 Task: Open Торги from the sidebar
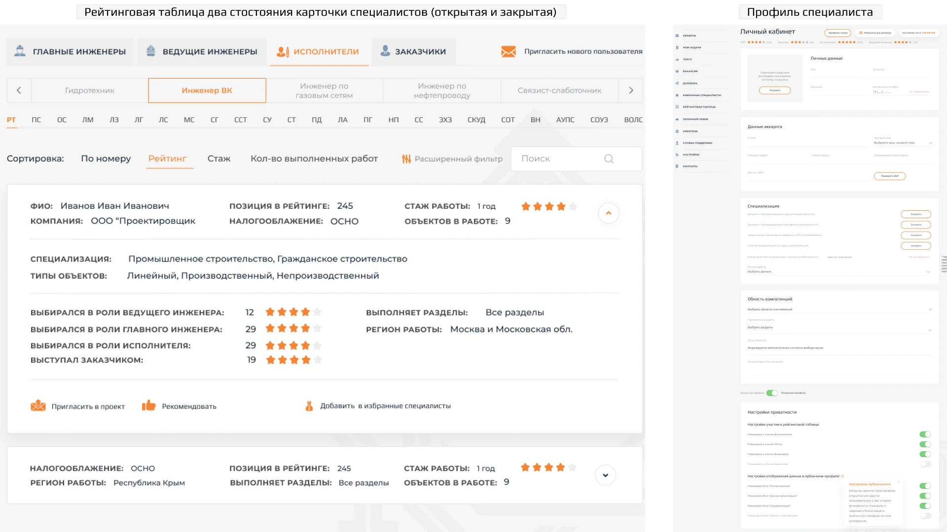click(x=691, y=59)
